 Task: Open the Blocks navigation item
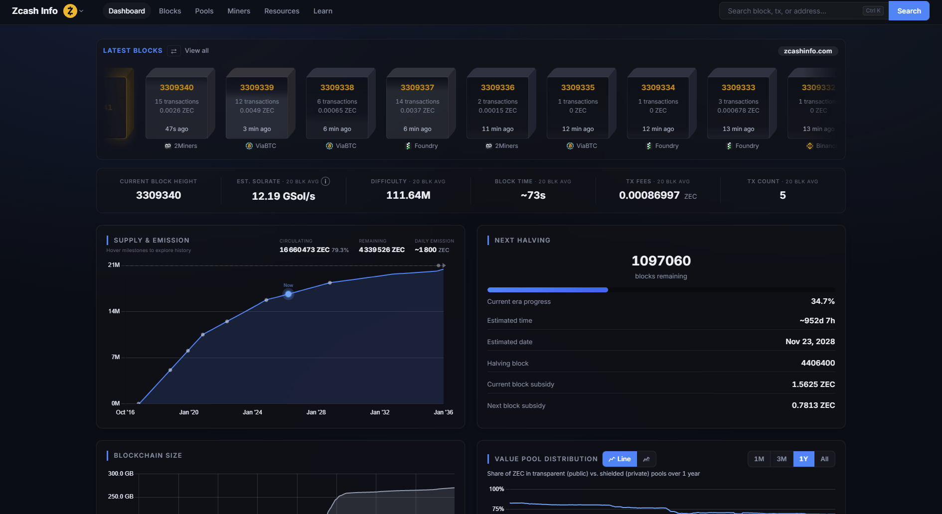(169, 10)
